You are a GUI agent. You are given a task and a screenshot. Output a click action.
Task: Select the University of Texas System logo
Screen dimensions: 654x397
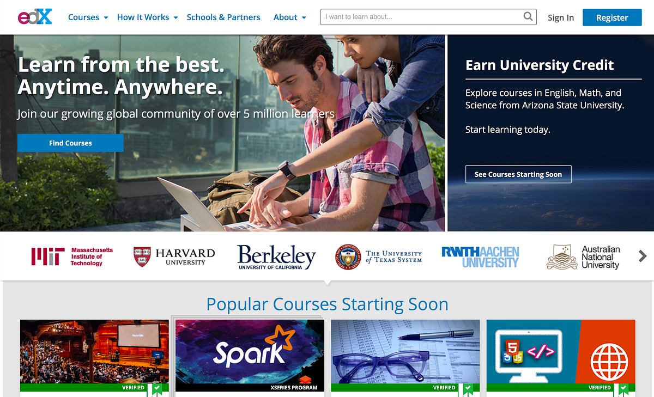coord(379,256)
